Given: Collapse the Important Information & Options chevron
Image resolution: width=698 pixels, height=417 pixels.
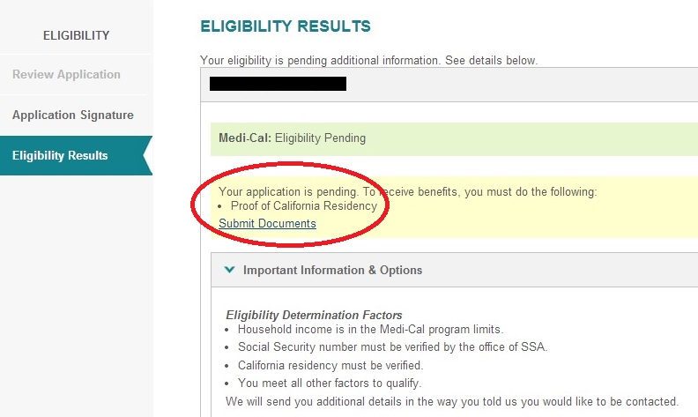Looking at the screenshot, I should point(229,271).
